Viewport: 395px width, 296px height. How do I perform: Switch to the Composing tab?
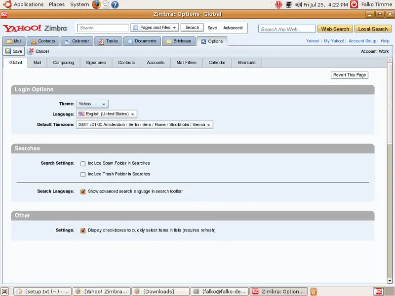click(63, 63)
